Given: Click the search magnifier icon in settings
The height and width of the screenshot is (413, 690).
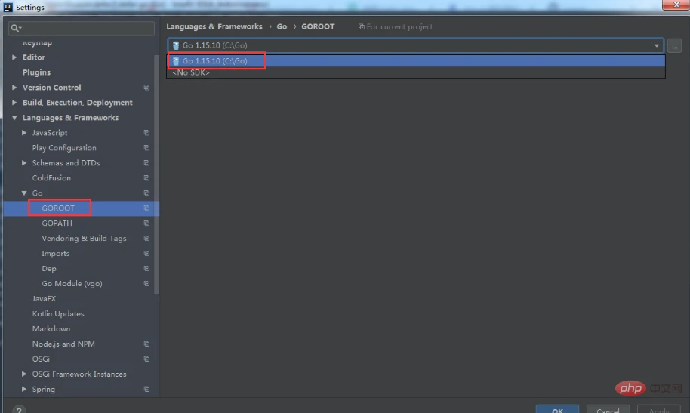Looking at the screenshot, I should pos(16,28).
